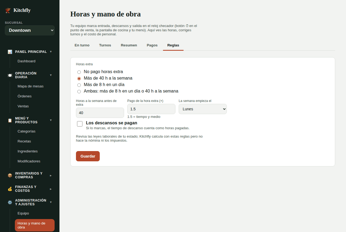
Task: Open the Sucursal Downtown dropdown
Action: pyautogui.click(x=30, y=30)
